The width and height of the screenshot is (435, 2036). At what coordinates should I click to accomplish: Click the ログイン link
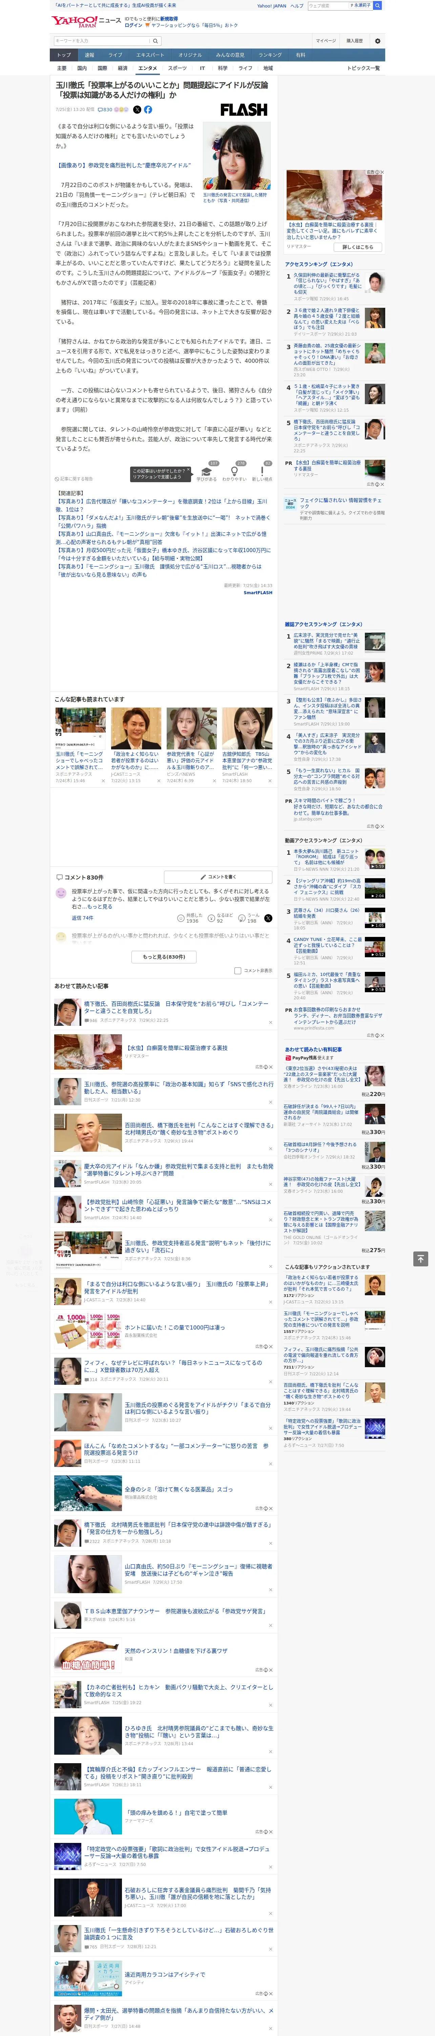click(133, 25)
